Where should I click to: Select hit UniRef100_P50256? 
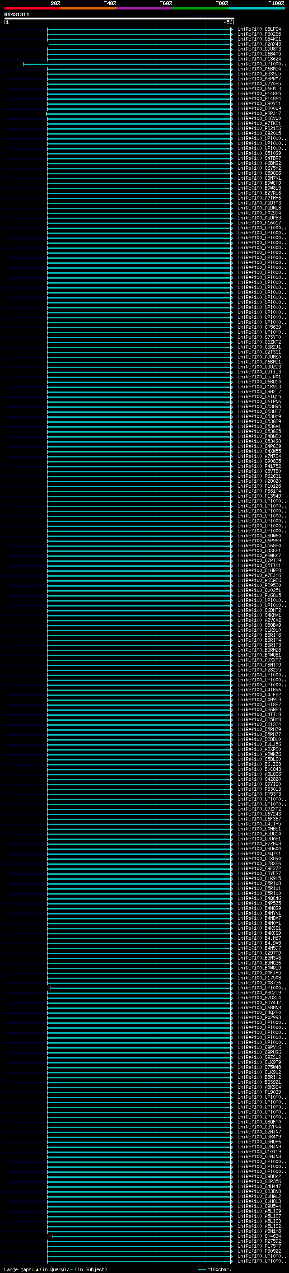[259, 34]
